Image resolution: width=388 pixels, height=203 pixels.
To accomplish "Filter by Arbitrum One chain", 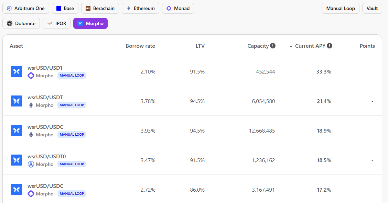I will 26,8.
